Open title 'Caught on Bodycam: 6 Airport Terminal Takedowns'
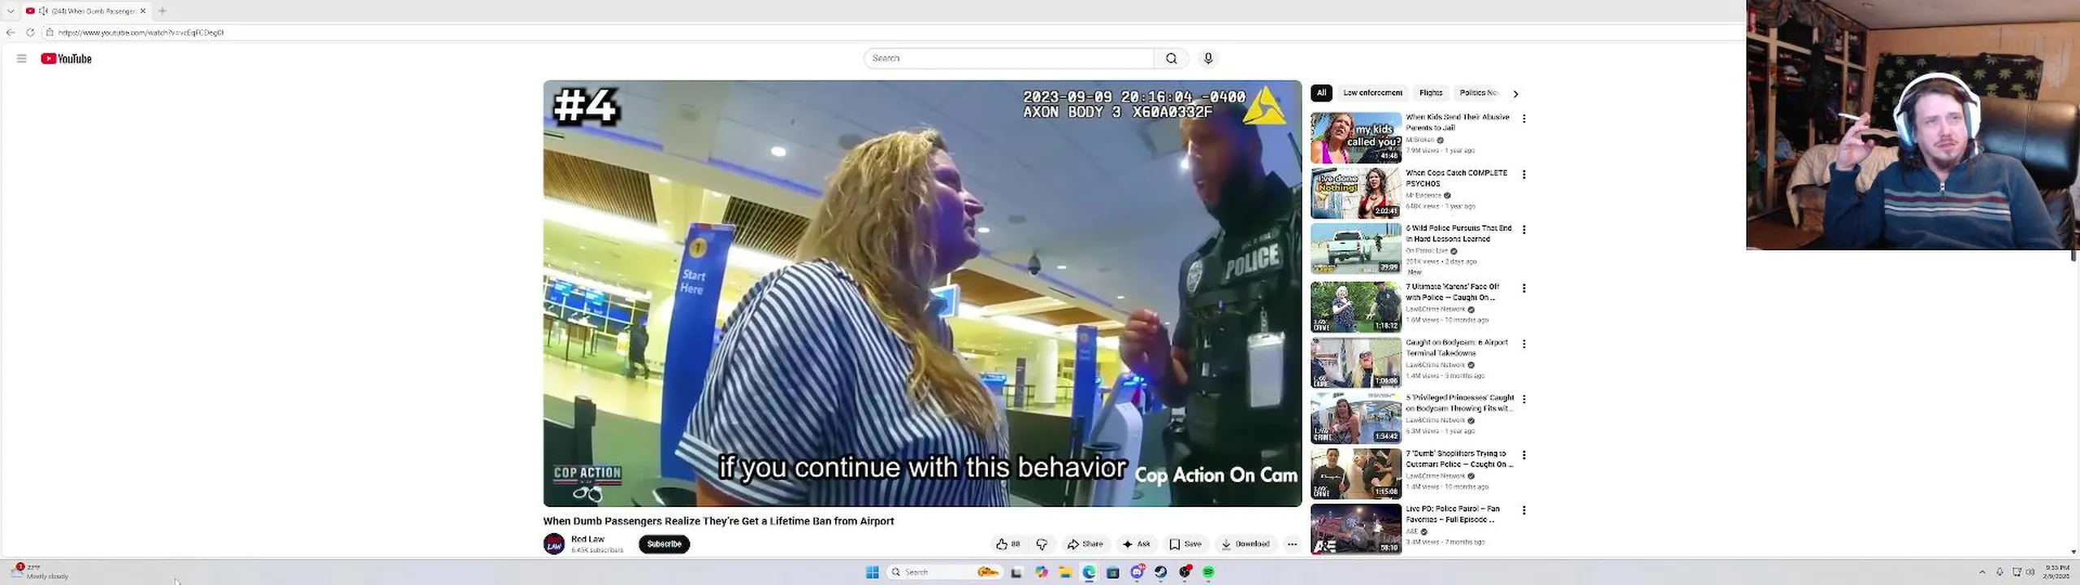 (x=1457, y=348)
